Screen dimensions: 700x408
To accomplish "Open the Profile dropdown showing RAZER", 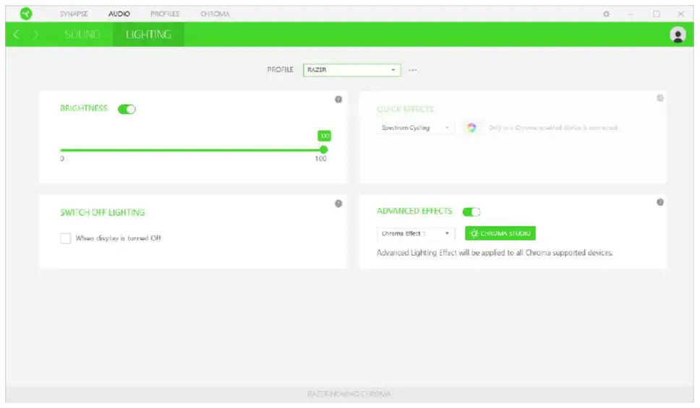I will [351, 70].
